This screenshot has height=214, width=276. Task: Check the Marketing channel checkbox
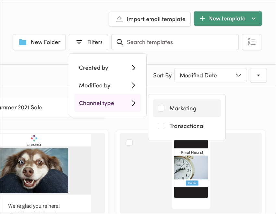(161, 109)
